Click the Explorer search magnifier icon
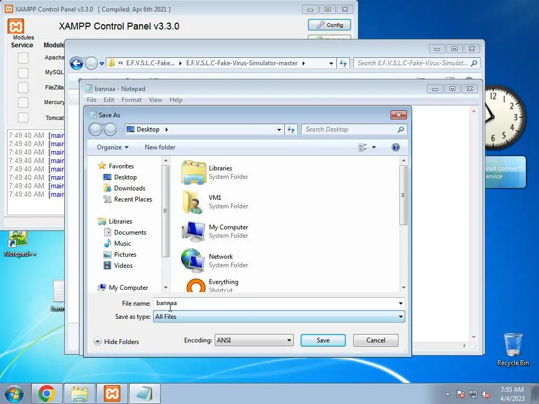The width and height of the screenshot is (539, 404). tap(474, 63)
